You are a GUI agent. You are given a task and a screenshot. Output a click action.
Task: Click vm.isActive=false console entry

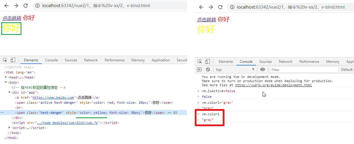click(x=218, y=91)
